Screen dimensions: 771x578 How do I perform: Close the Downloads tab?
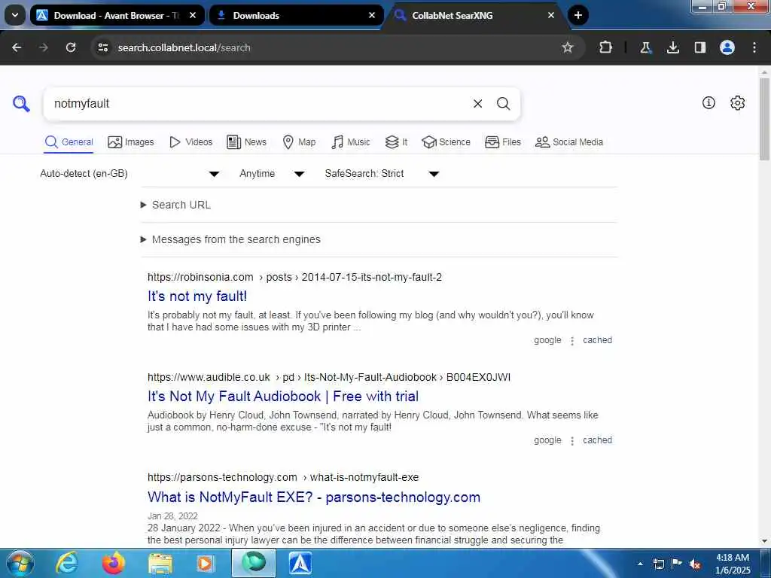tap(372, 15)
